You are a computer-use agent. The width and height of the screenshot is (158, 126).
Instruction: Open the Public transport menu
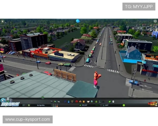(92, 102)
